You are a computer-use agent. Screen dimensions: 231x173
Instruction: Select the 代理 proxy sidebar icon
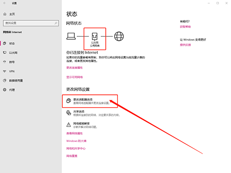pyautogui.click(x=5, y=90)
